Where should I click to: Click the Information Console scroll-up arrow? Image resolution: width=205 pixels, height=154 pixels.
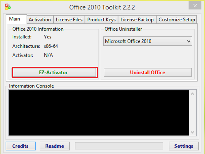(x=192, y=94)
